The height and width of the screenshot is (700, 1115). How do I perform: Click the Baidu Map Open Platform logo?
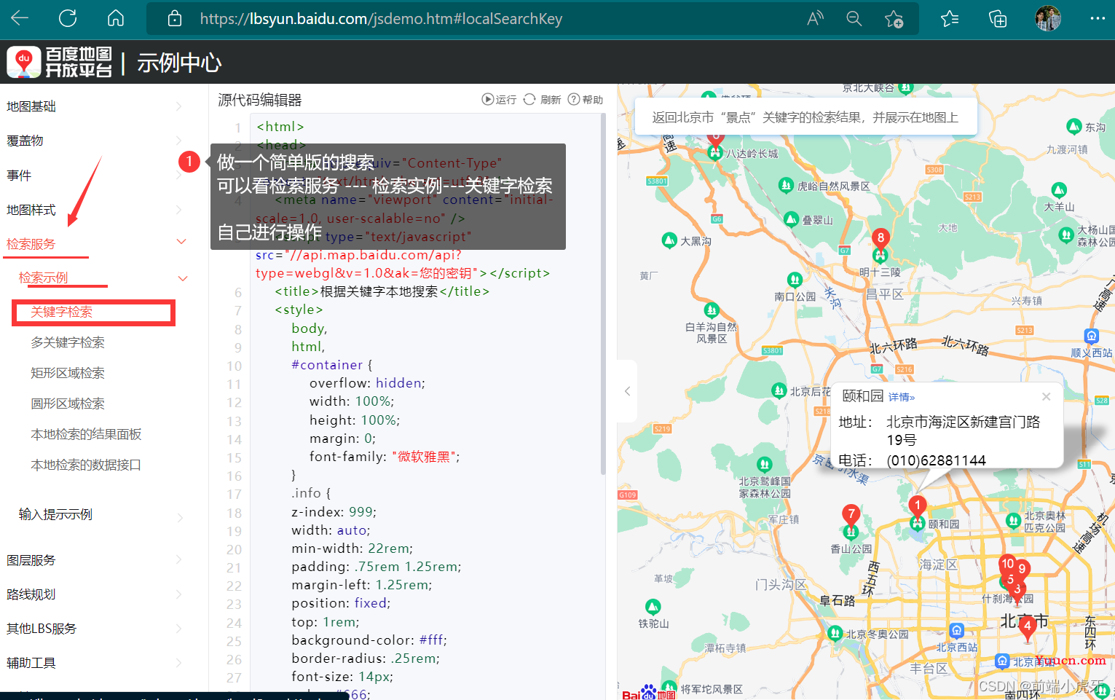pyautogui.click(x=60, y=62)
